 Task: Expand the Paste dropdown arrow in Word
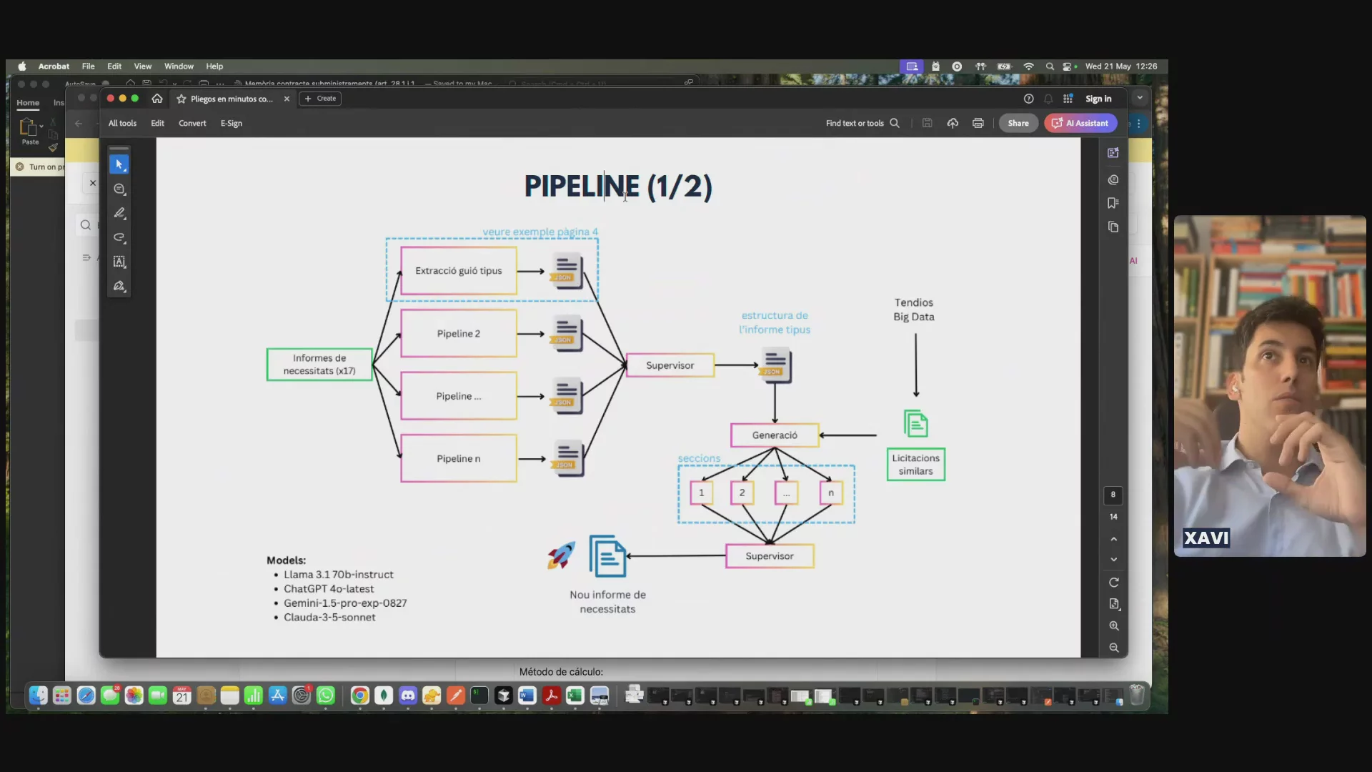pyautogui.click(x=41, y=127)
